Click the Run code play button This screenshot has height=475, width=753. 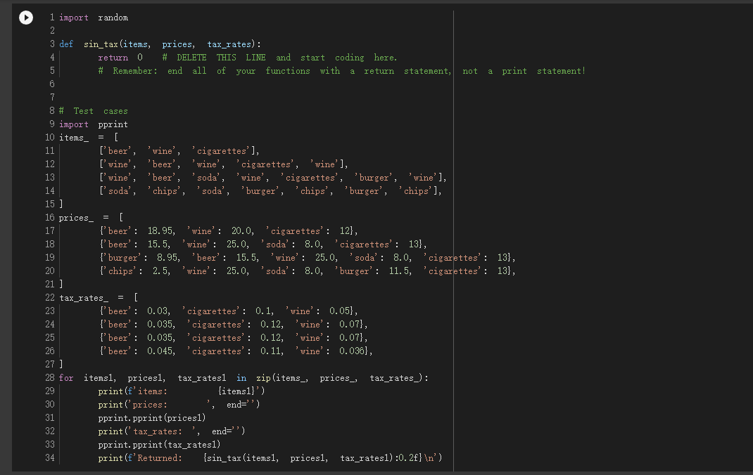[26, 17]
